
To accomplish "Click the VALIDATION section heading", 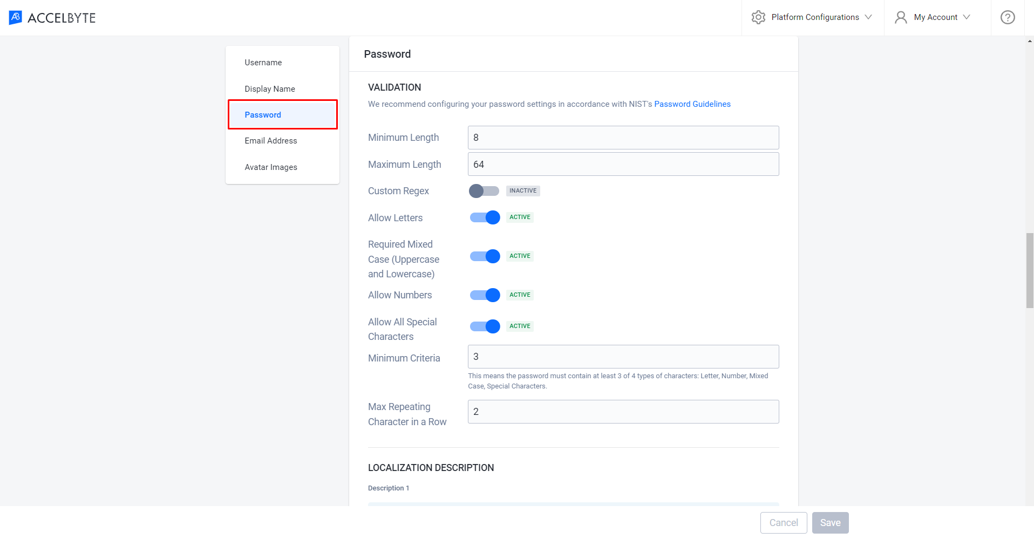I will (x=394, y=87).
